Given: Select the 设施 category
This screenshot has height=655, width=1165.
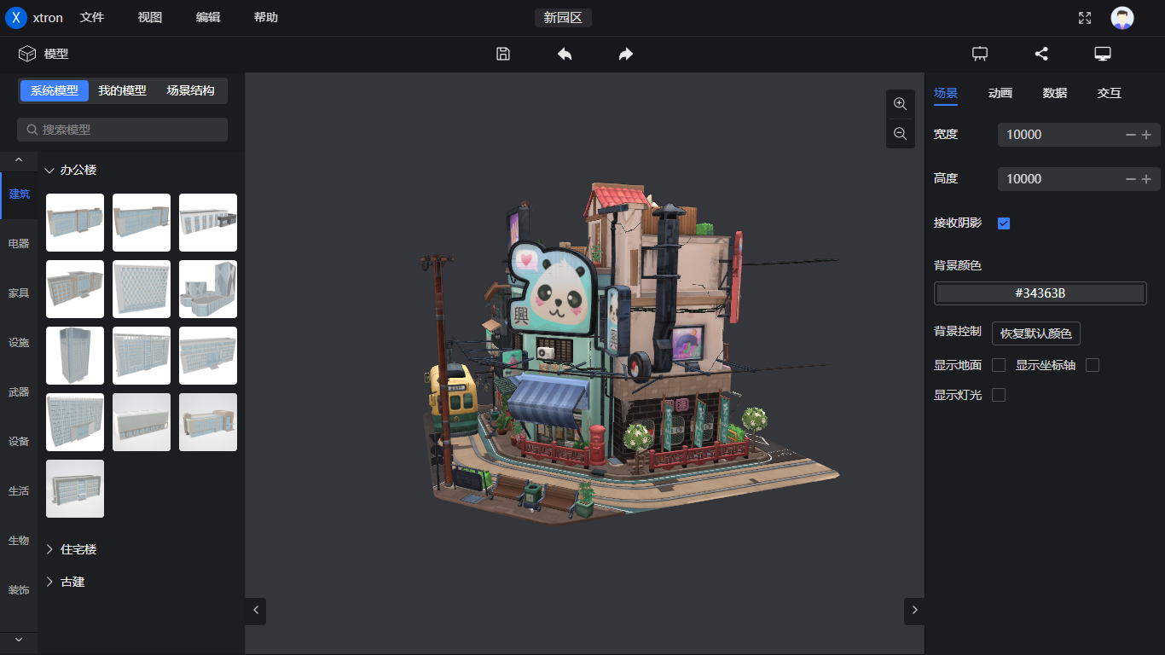Looking at the screenshot, I should click(19, 343).
